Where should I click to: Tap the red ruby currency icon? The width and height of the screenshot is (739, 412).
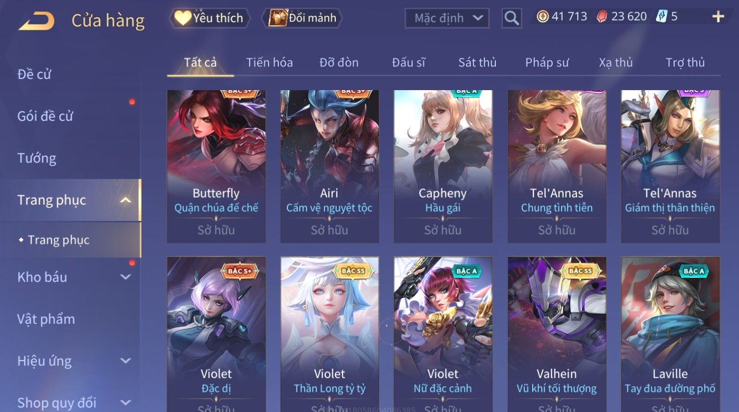602,17
